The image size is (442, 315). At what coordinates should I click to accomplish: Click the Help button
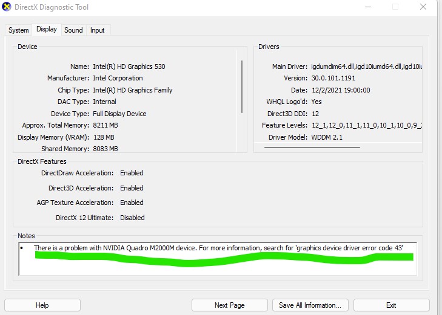coord(42,305)
